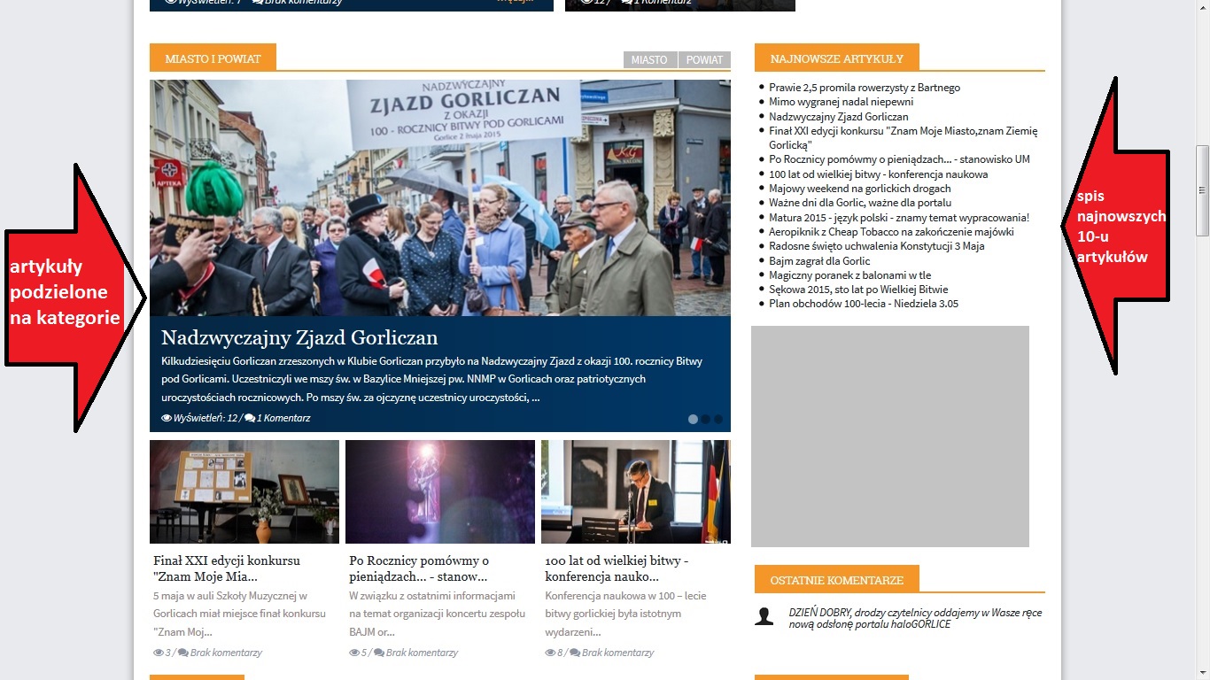1210x680 pixels.
Task: Open "Bajm zagrał dla Gorlic" article link
Action: pos(819,261)
